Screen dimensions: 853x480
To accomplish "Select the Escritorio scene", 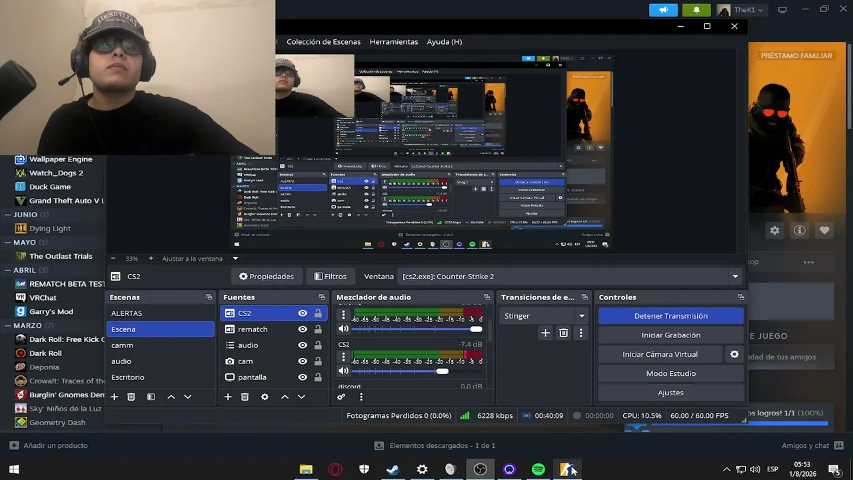I will 161,377.
